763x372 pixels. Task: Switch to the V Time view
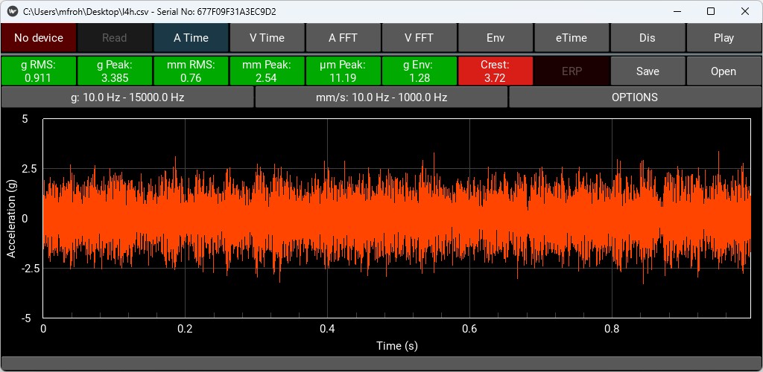point(267,38)
